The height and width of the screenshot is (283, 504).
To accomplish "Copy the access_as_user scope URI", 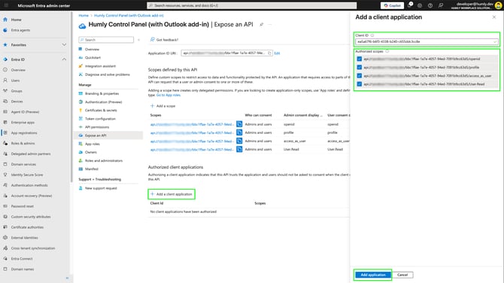I will point(239,141).
